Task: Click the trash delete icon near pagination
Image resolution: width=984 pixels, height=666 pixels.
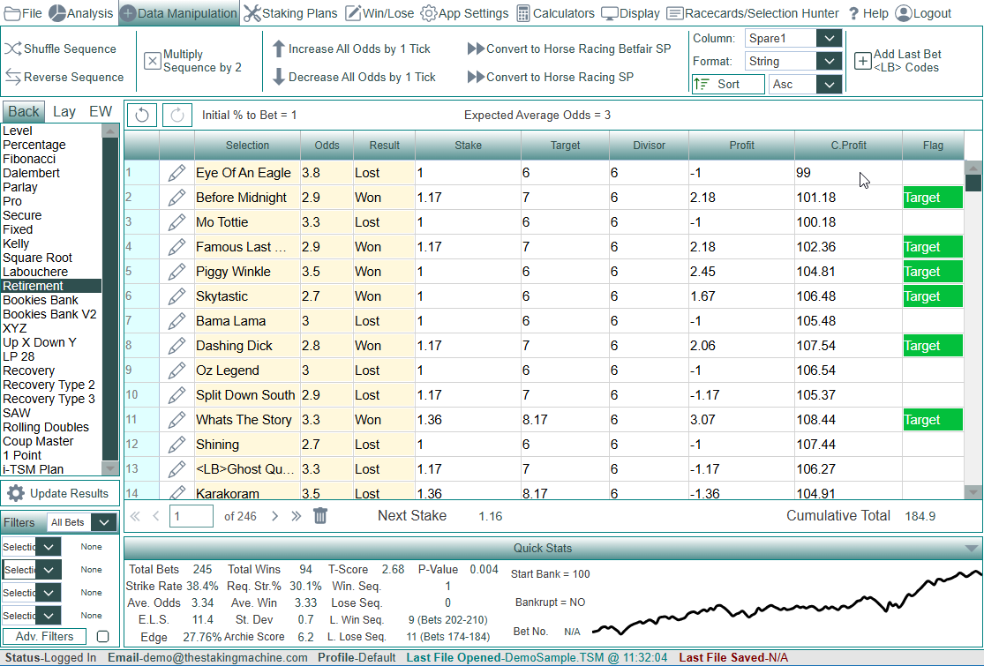Action: pos(320,516)
